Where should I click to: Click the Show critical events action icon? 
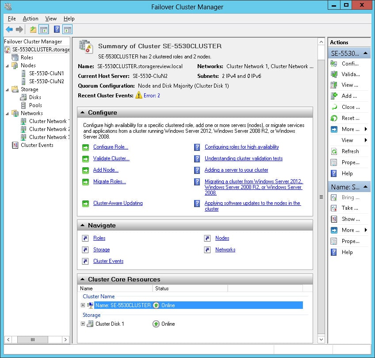point(334,219)
